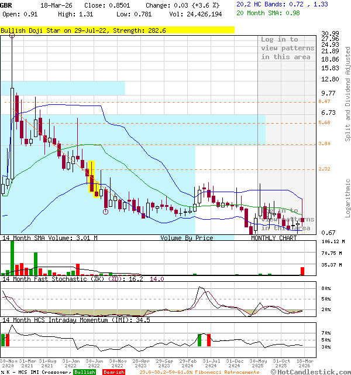This screenshot has width=351, height=375.
Task: Click the 'Log in to view patterns' notice
Action: tap(287, 48)
